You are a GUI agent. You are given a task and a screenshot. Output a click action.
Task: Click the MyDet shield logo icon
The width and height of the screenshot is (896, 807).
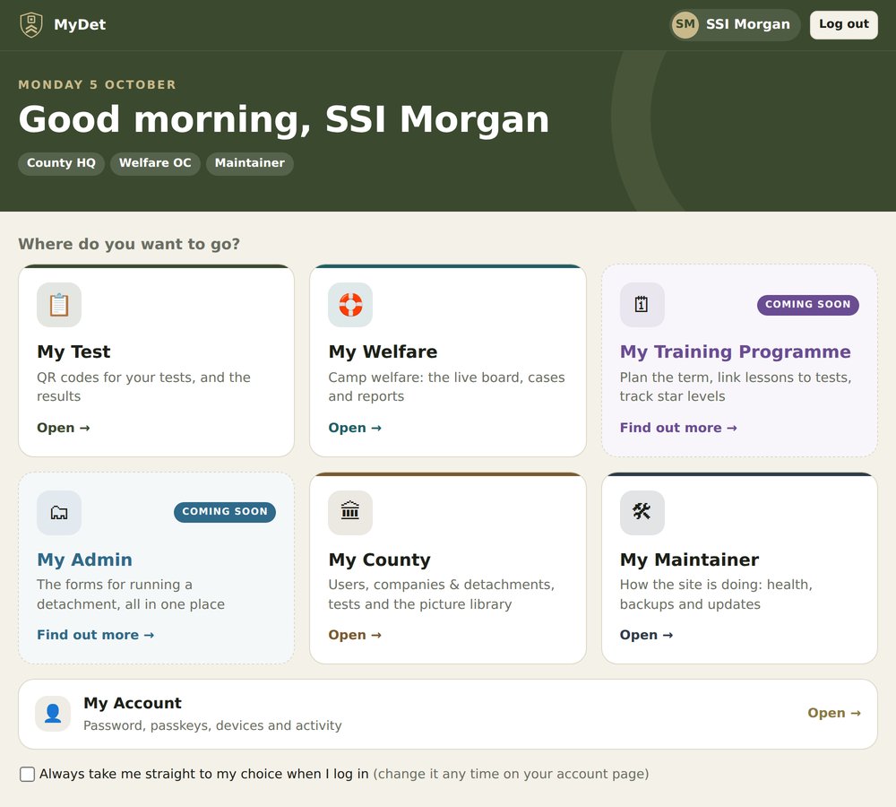pos(31,24)
